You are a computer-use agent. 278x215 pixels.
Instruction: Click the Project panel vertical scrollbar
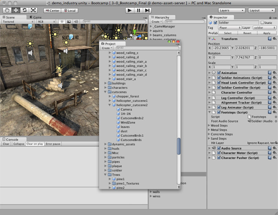pos(179,146)
